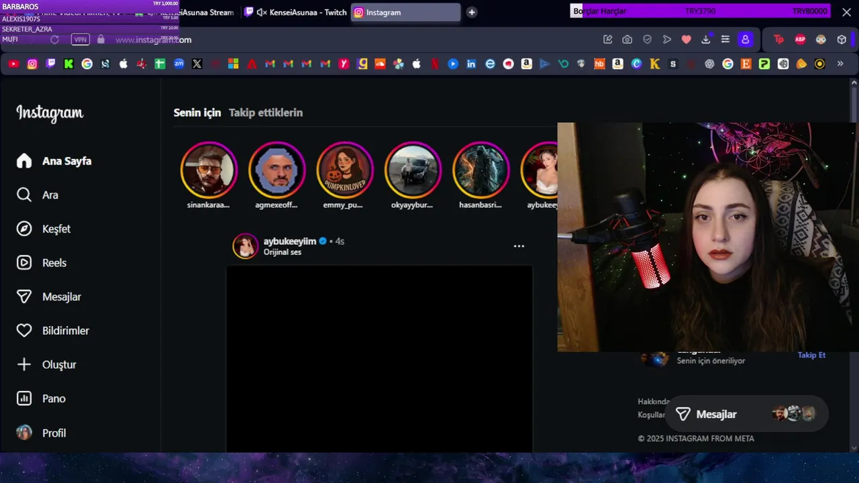Image resolution: width=859 pixels, height=483 pixels.
Task: Open post options three-dot menu
Action: (519, 246)
